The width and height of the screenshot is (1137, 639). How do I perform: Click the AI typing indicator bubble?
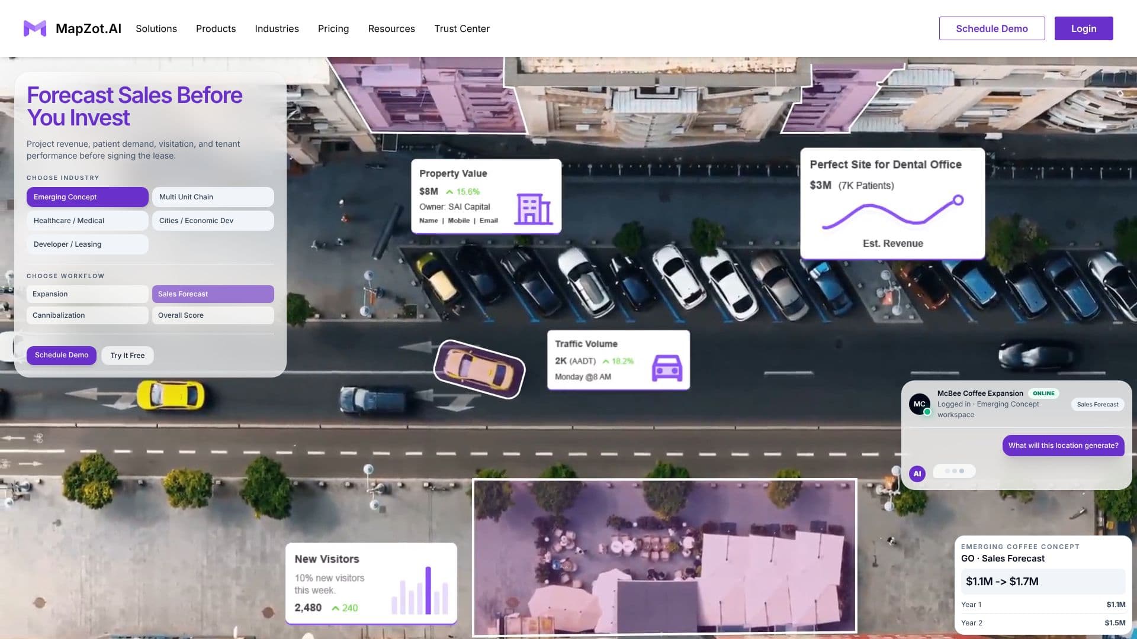[954, 471]
